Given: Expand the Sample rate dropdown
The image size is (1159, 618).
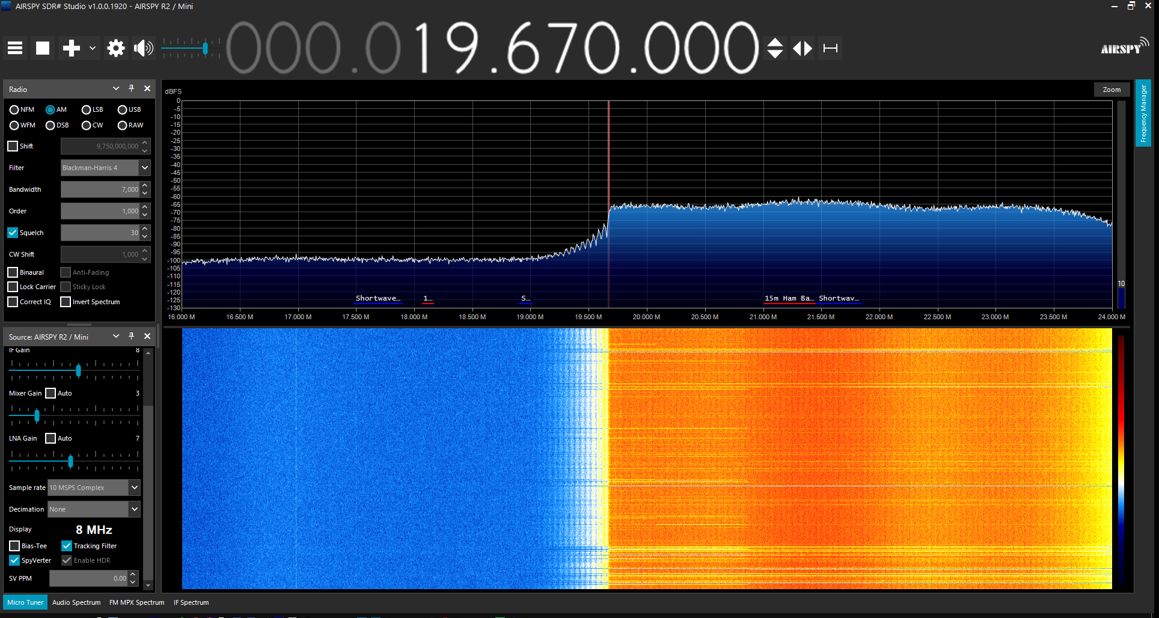Looking at the screenshot, I should pos(135,488).
